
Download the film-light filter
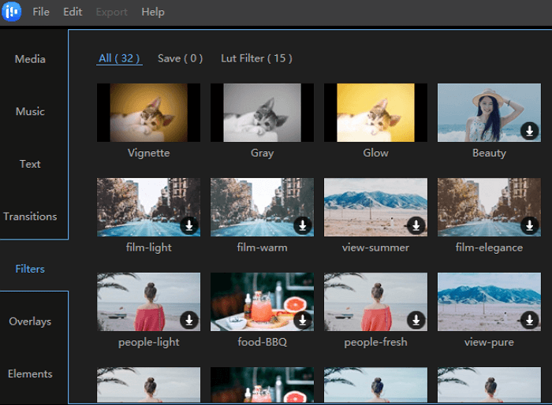pyautogui.click(x=189, y=225)
